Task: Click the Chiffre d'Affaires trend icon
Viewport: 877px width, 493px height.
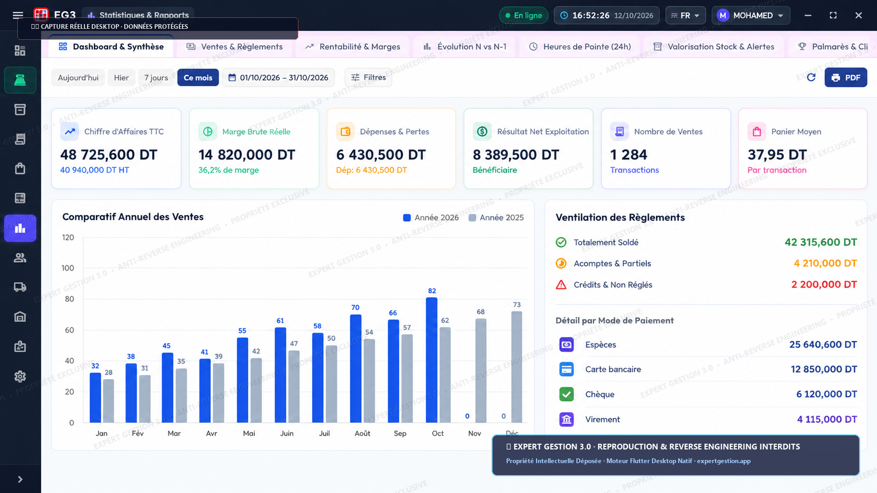Action: (70, 132)
